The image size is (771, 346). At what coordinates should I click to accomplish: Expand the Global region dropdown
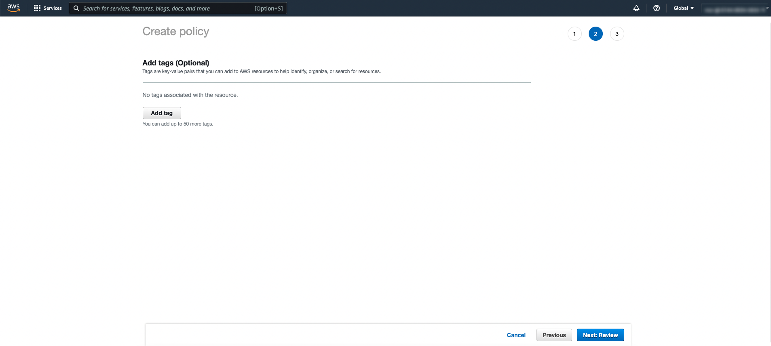[684, 8]
